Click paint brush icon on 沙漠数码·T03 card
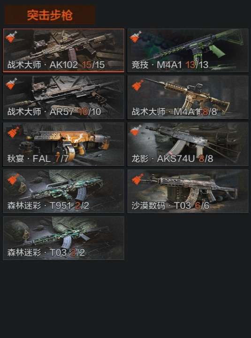Screen dimensions: 251x338 point(137,179)
